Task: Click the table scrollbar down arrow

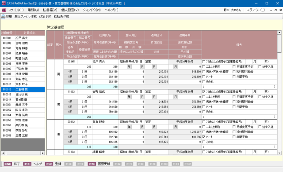Action: point(279,153)
